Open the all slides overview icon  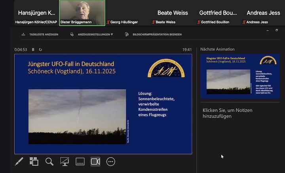(x=34, y=162)
